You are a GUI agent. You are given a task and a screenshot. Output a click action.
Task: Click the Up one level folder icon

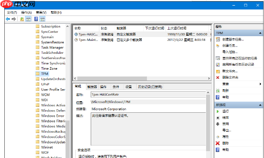click(22, 19)
